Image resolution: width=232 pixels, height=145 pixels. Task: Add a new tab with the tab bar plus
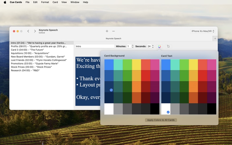coord(215,39)
